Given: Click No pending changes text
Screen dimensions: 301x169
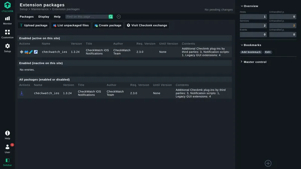Looking at the screenshot, I should 219,10.
